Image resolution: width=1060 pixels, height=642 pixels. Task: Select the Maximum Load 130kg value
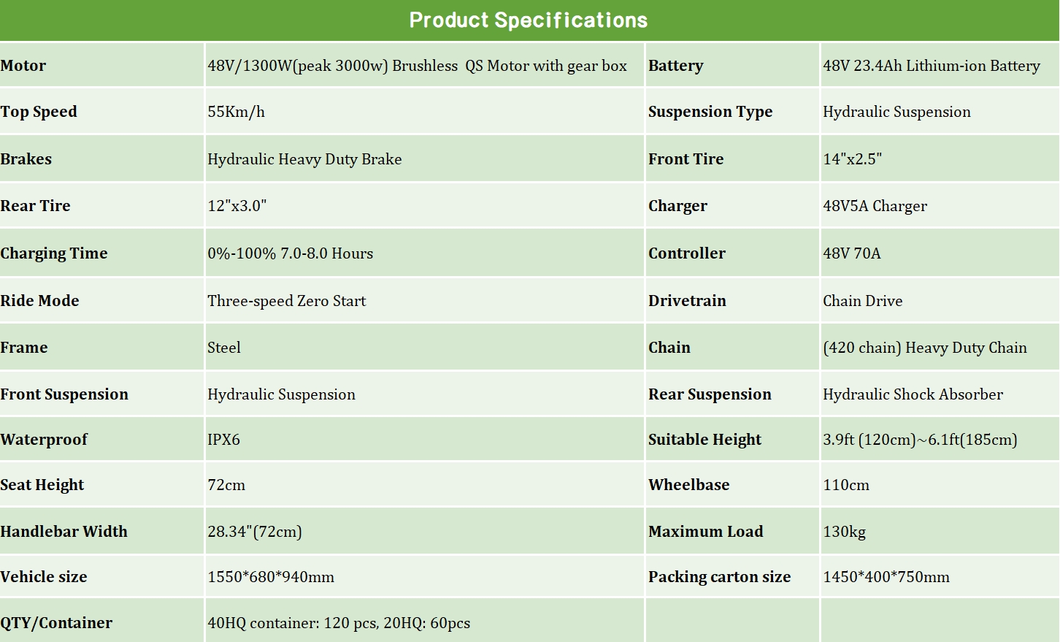pyautogui.click(x=844, y=532)
